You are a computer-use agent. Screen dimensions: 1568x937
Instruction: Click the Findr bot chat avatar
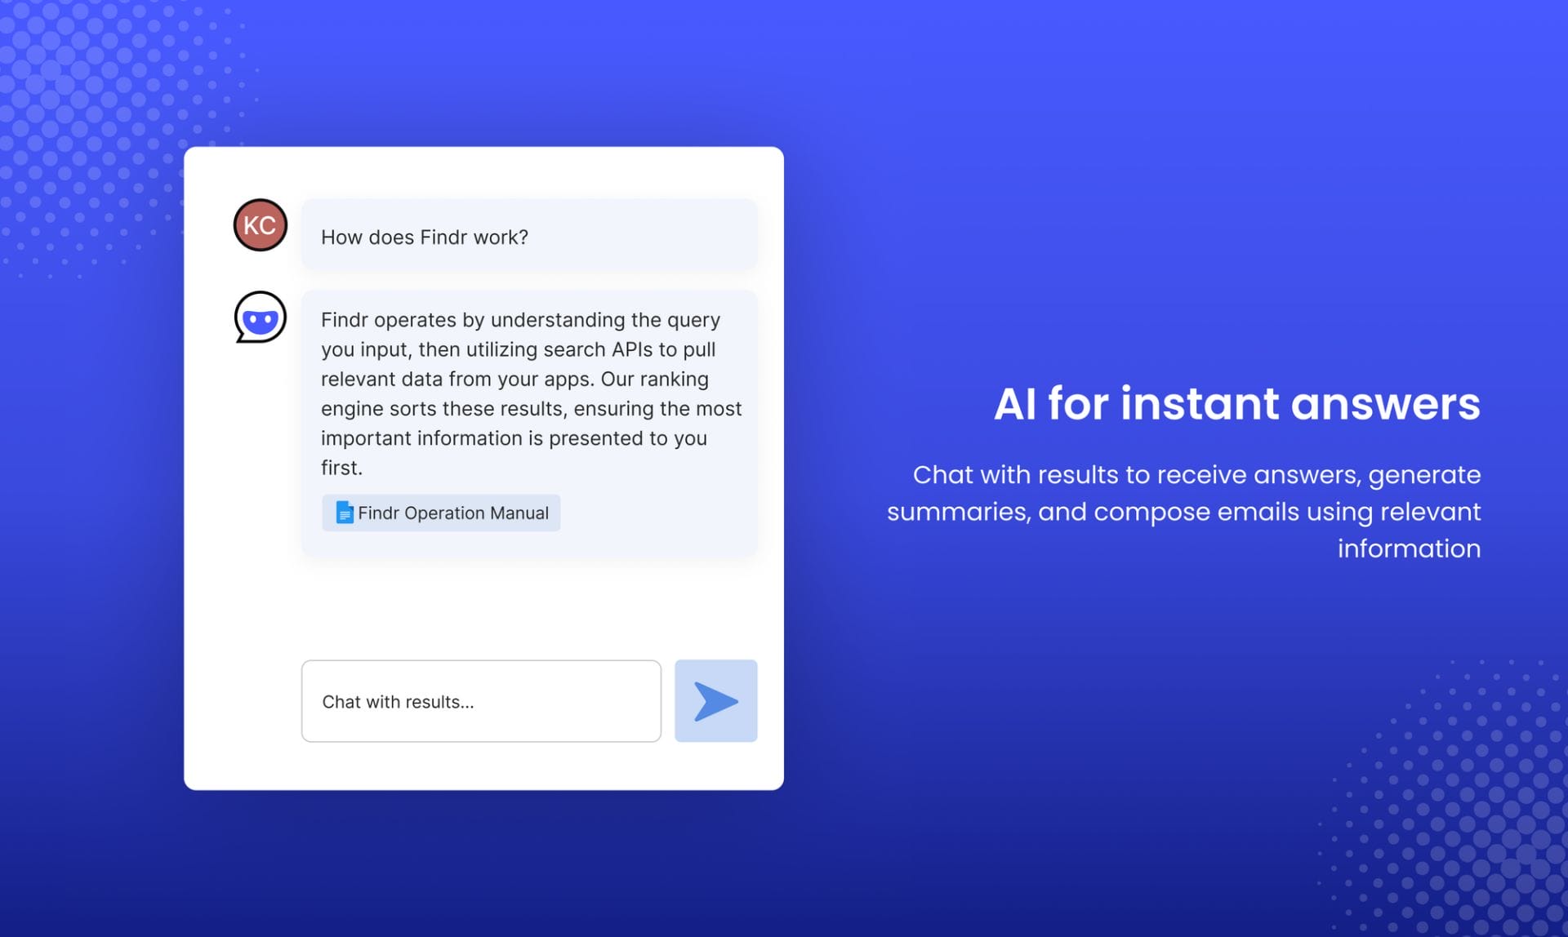point(260,318)
